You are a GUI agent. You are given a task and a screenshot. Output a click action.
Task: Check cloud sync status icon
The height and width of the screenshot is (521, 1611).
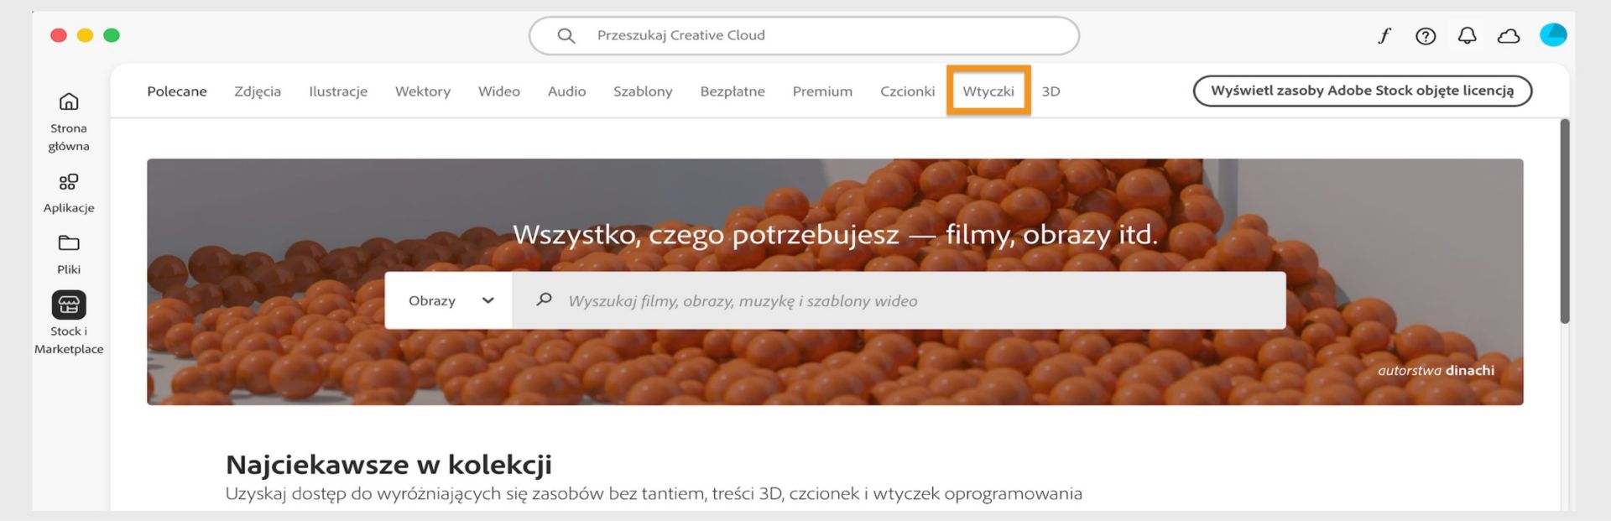[x=1509, y=35]
